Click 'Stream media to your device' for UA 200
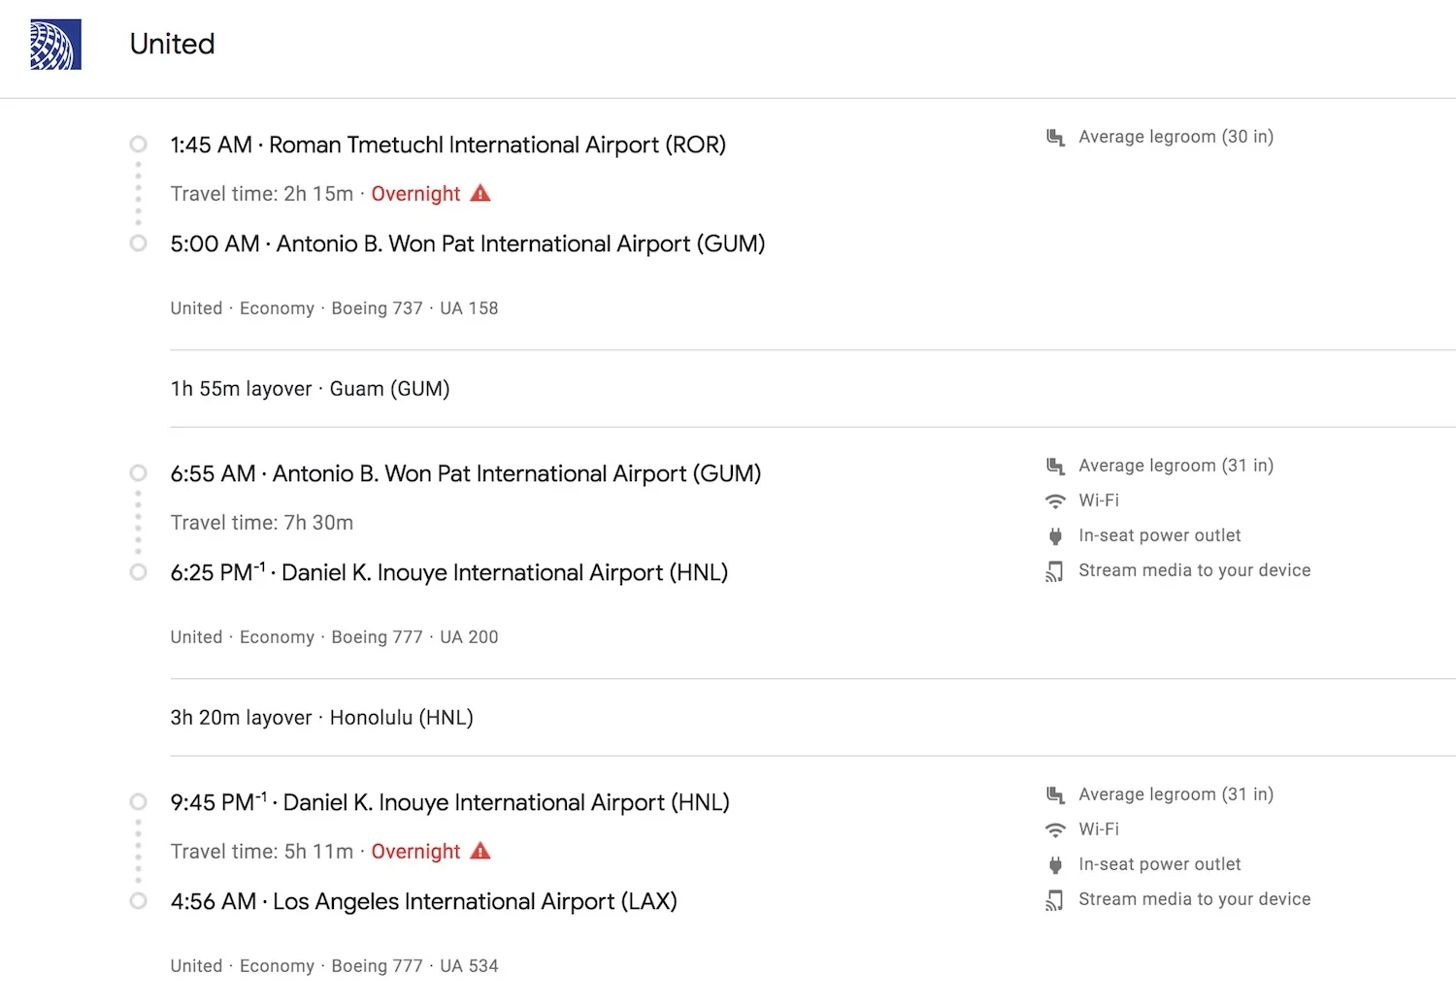Viewport: 1456px width, 1004px height. pyautogui.click(x=1195, y=570)
